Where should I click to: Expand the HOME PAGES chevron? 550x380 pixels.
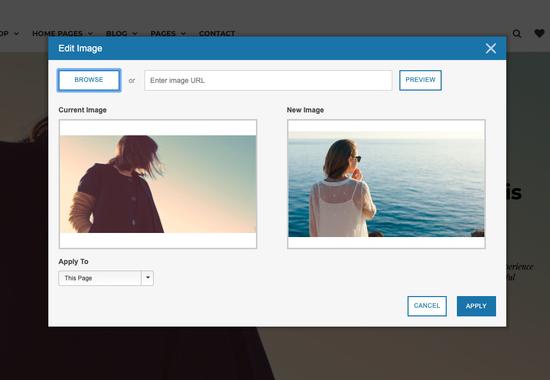(x=90, y=34)
